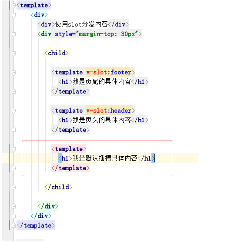The width and height of the screenshot is (241, 242).
Task: Collapse the root template tag fold marker
Action: tap(13, 6)
